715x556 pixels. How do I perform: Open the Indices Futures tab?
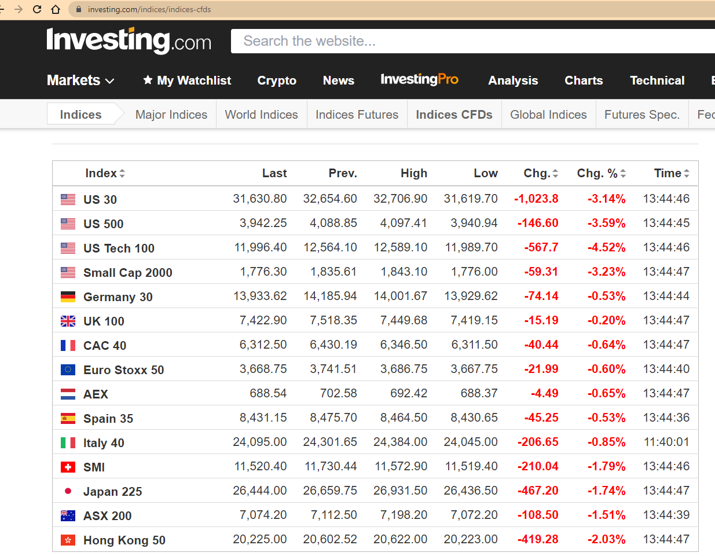click(x=357, y=115)
